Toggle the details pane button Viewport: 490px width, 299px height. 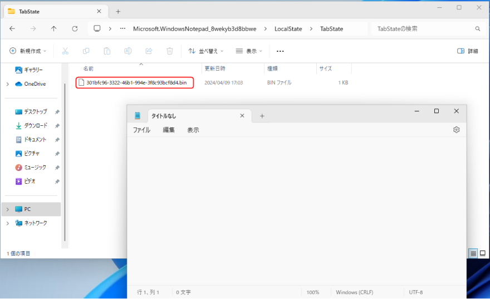467,51
